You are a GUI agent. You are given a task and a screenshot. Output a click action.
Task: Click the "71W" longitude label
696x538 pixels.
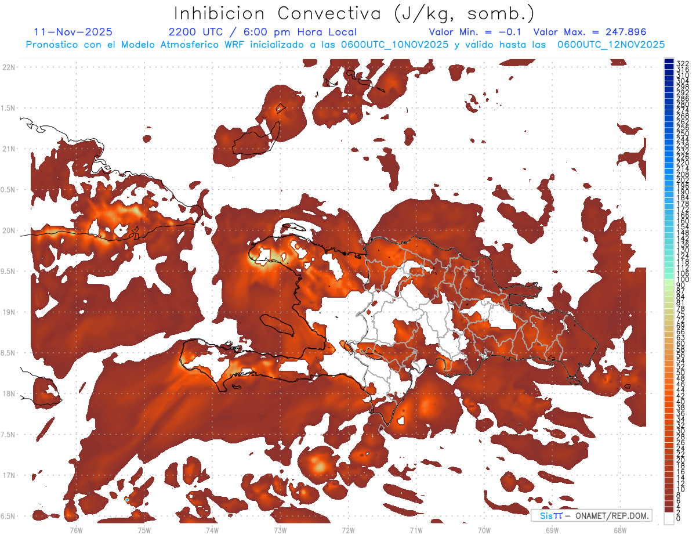tap(416, 530)
